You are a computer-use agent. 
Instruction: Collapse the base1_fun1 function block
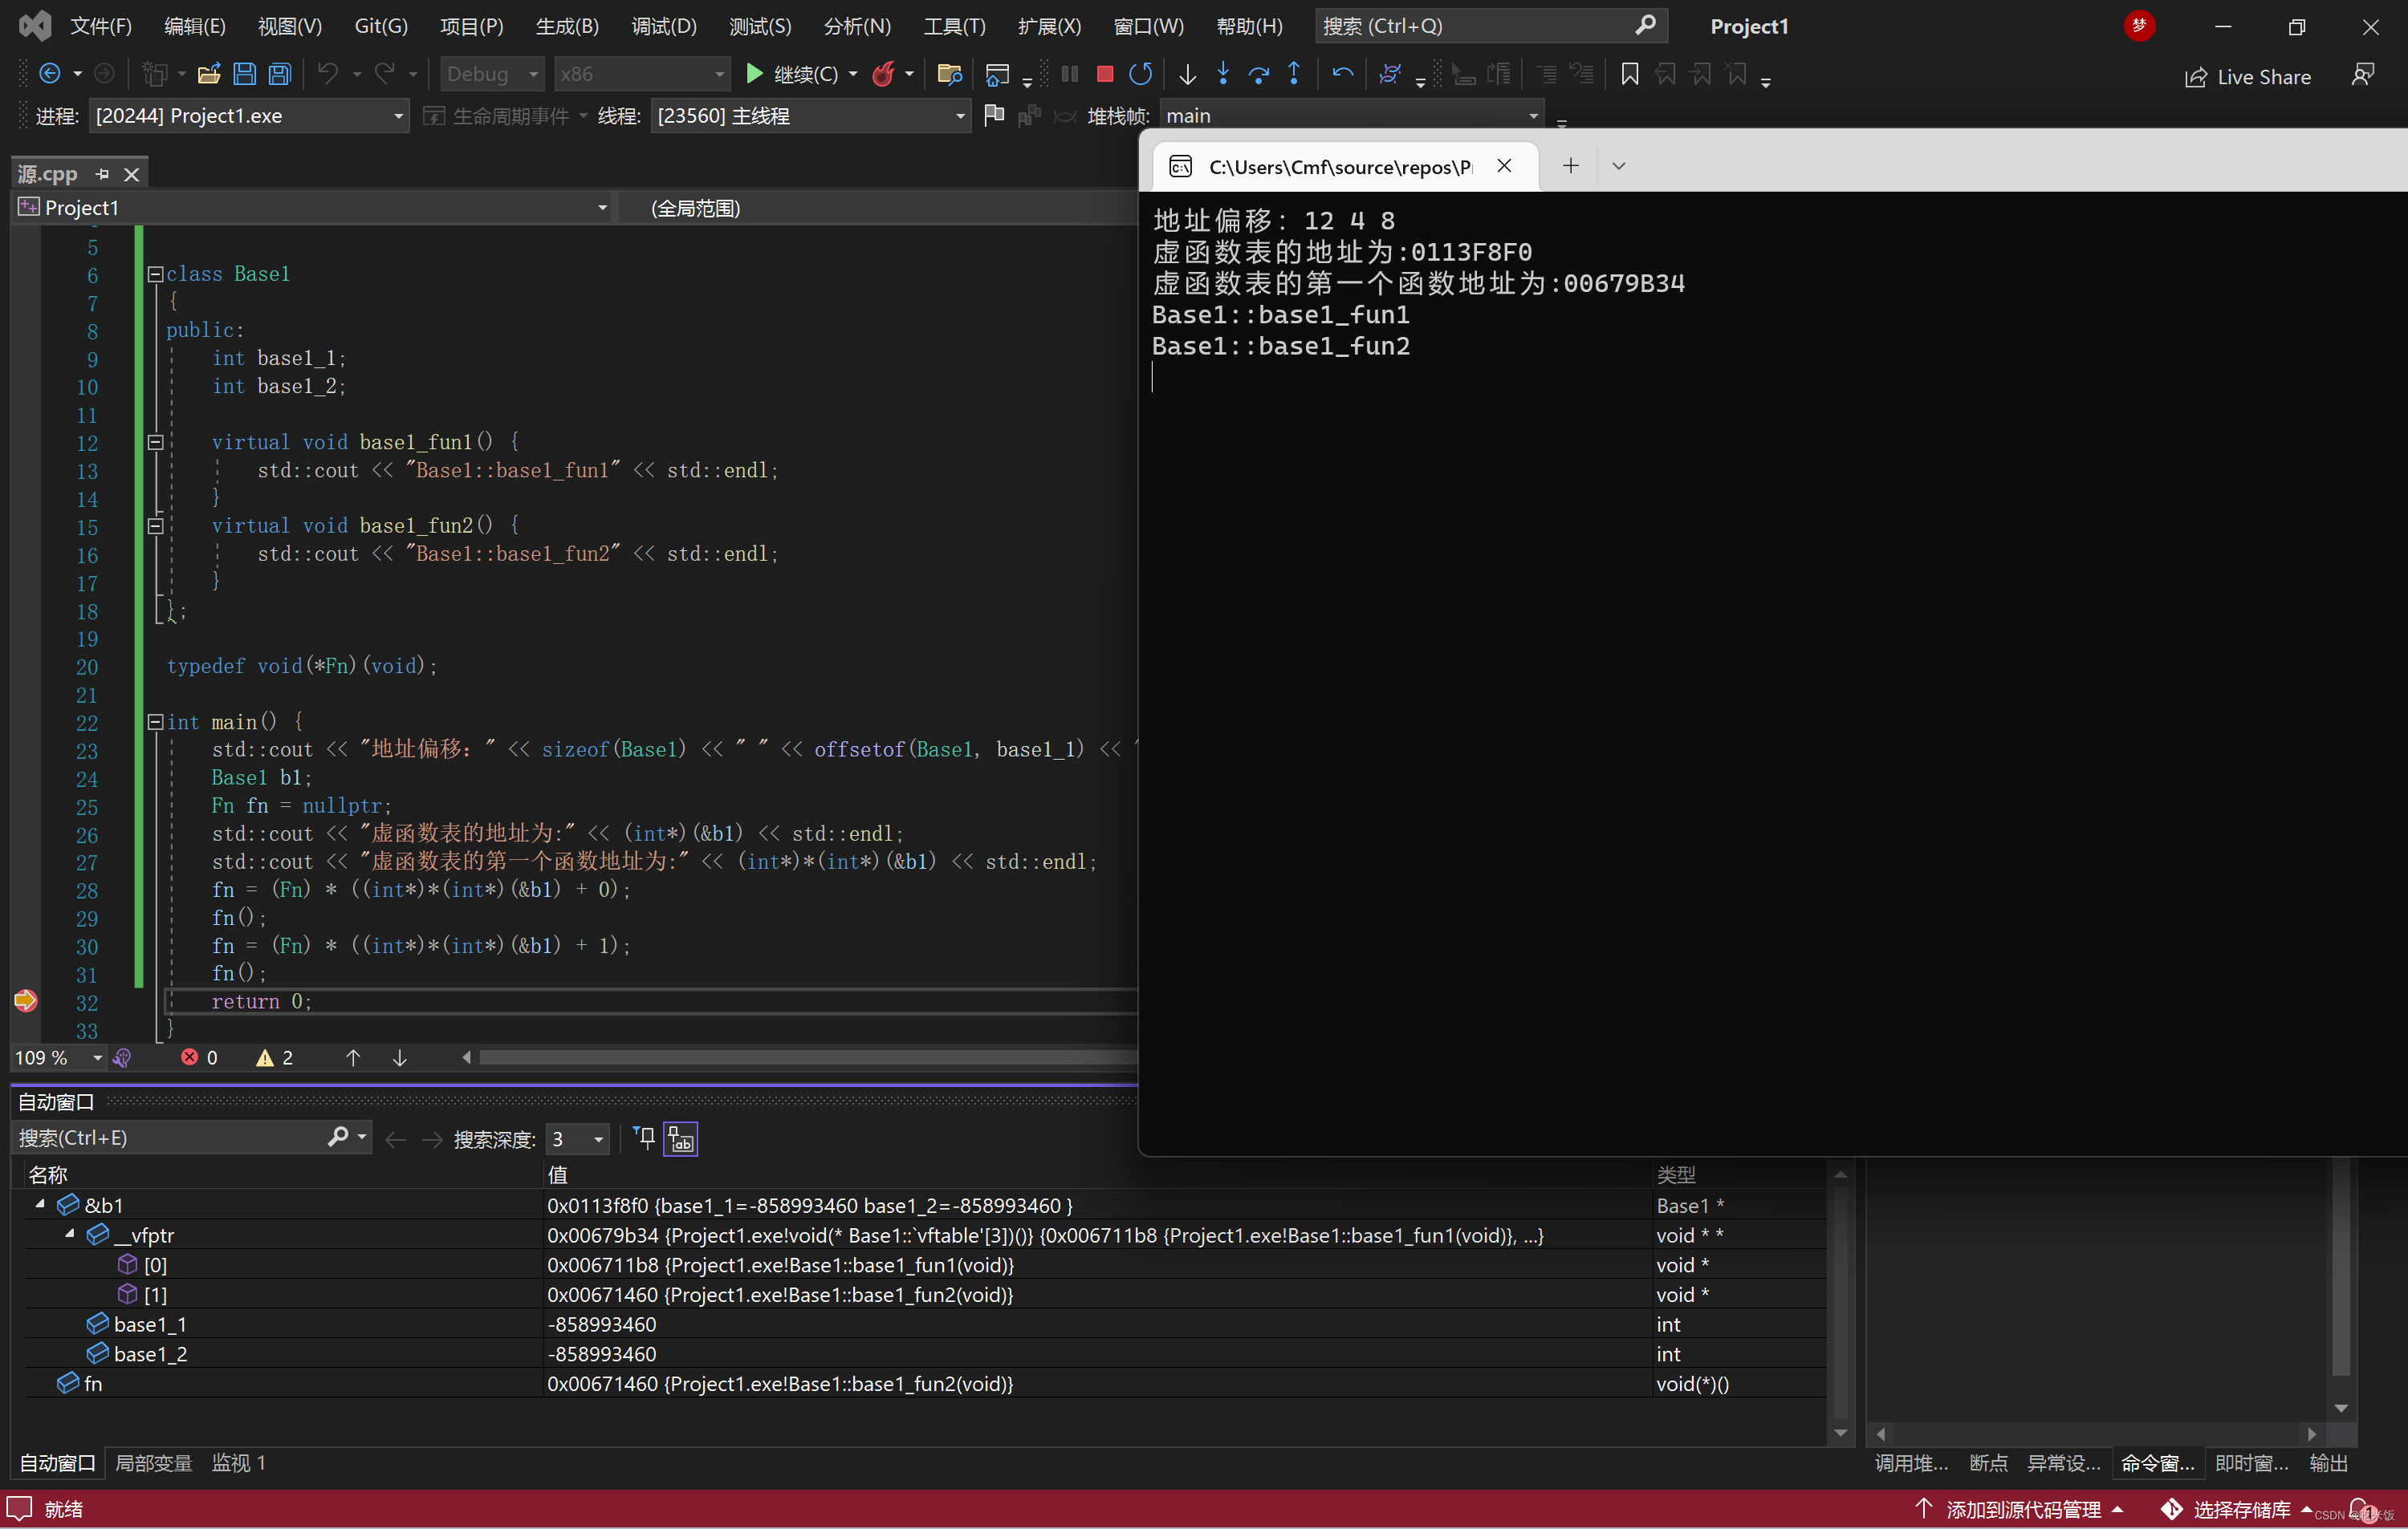point(155,442)
